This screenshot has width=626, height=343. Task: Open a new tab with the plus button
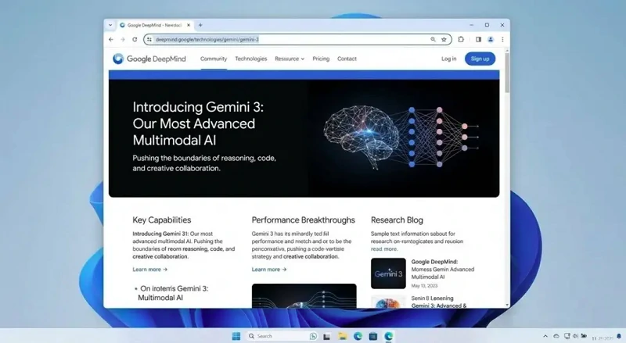coord(200,25)
